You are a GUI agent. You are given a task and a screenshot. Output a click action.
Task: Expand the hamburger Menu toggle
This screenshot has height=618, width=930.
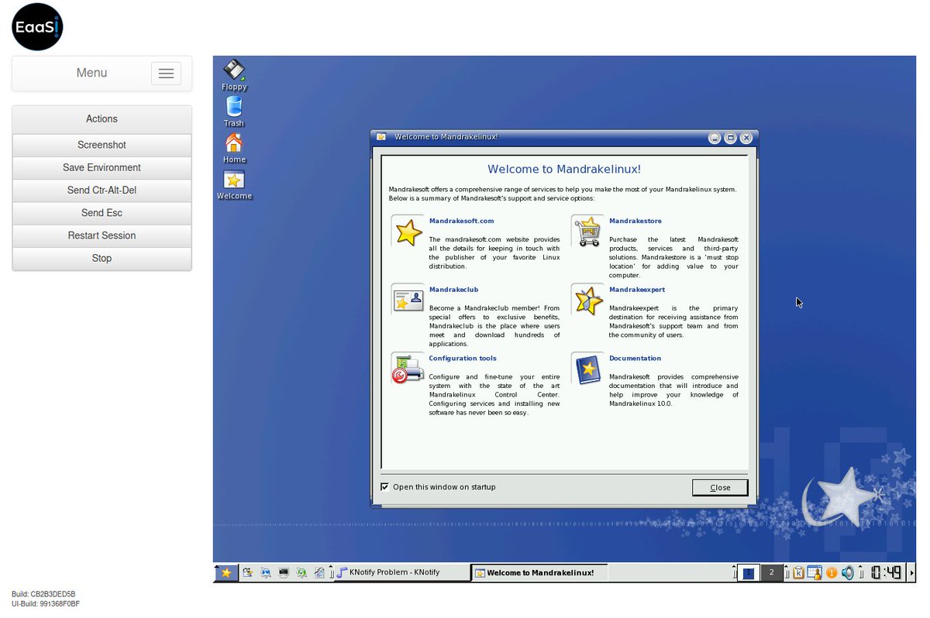click(x=166, y=74)
